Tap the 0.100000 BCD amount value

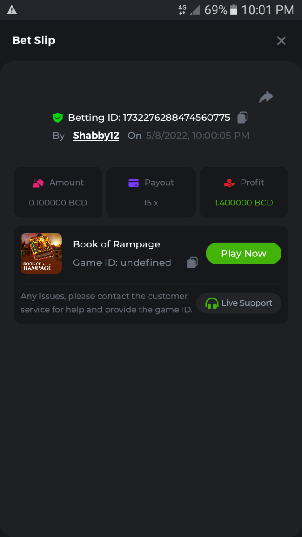[x=58, y=203]
